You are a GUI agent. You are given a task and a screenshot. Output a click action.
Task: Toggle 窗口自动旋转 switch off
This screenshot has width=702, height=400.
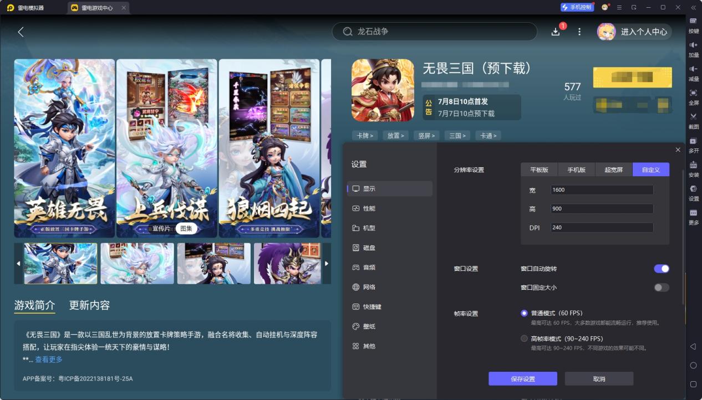pos(662,269)
